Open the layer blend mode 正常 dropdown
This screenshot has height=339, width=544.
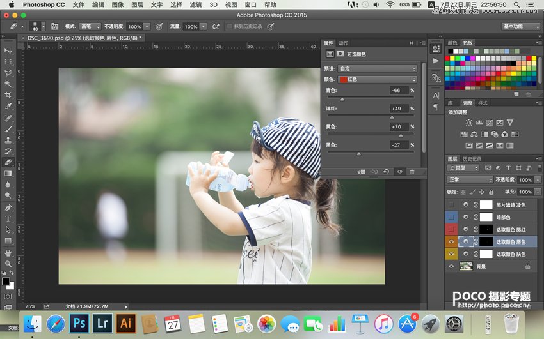point(470,180)
